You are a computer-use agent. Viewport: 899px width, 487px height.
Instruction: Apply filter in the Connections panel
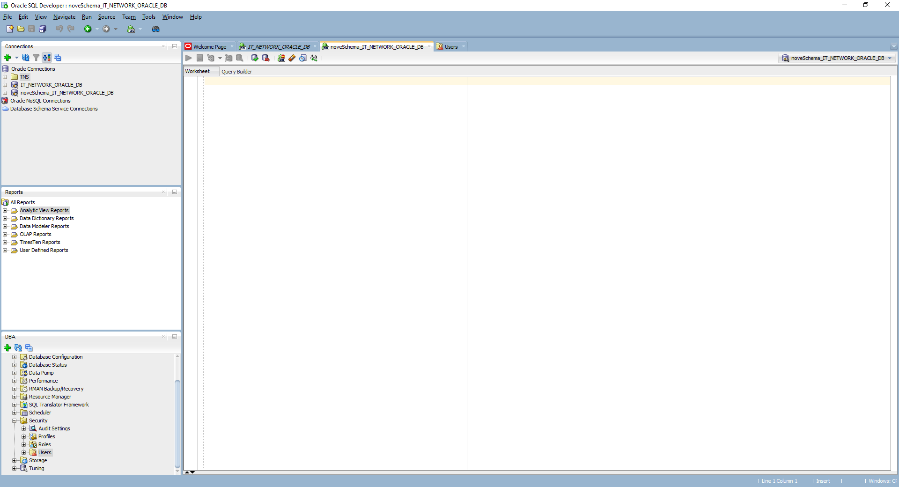[36, 58]
